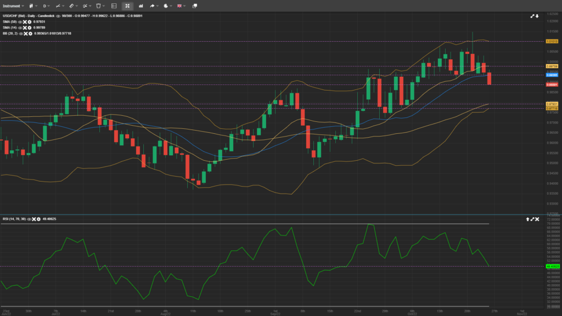This screenshot has width=562, height=316.
Task: Toggle the fullscreen collapse button
Action: coord(127,6)
